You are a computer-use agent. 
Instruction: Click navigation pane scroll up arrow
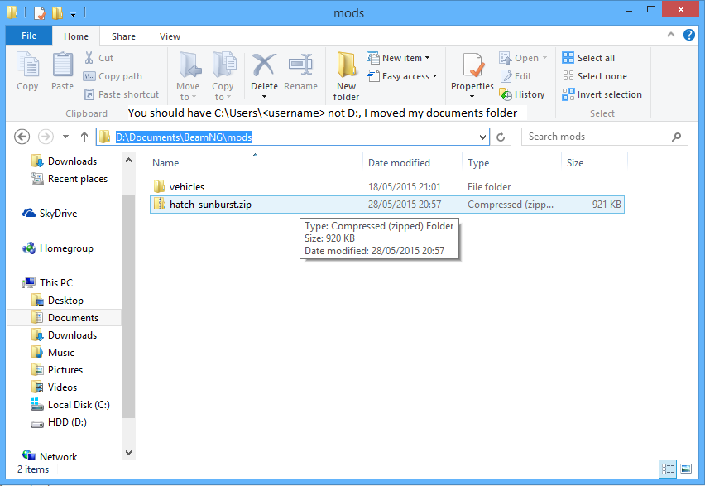point(128,160)
